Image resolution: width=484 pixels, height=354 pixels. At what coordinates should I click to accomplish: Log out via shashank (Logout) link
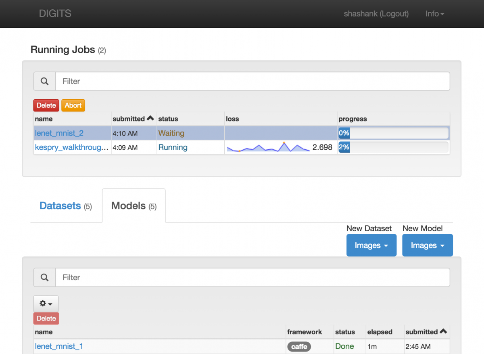376,14
